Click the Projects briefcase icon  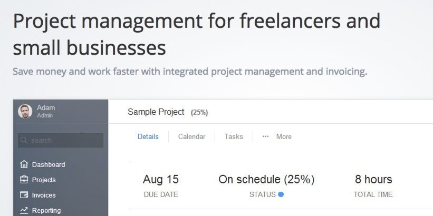coord(23,180)
